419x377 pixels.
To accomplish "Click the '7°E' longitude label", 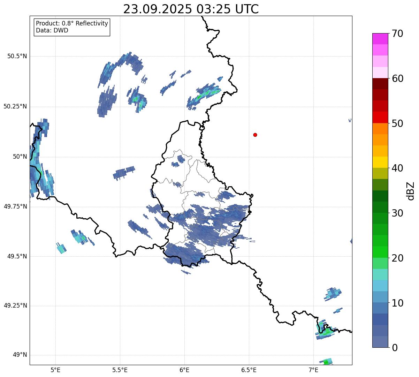I will tap(313, 370).
